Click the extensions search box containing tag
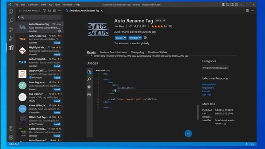This screenshot has width=265, height=149. [40, 17]
